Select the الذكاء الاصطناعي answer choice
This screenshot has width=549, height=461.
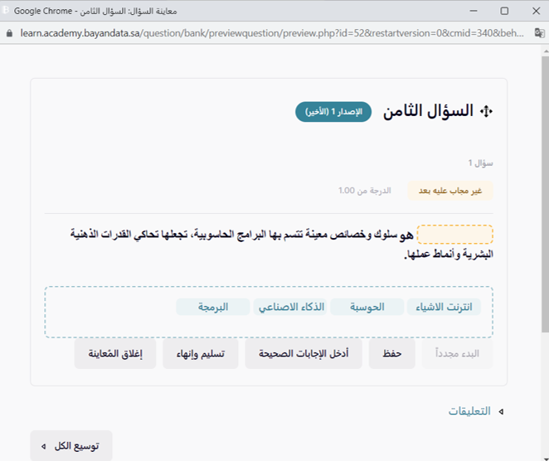tap(289, 308)
